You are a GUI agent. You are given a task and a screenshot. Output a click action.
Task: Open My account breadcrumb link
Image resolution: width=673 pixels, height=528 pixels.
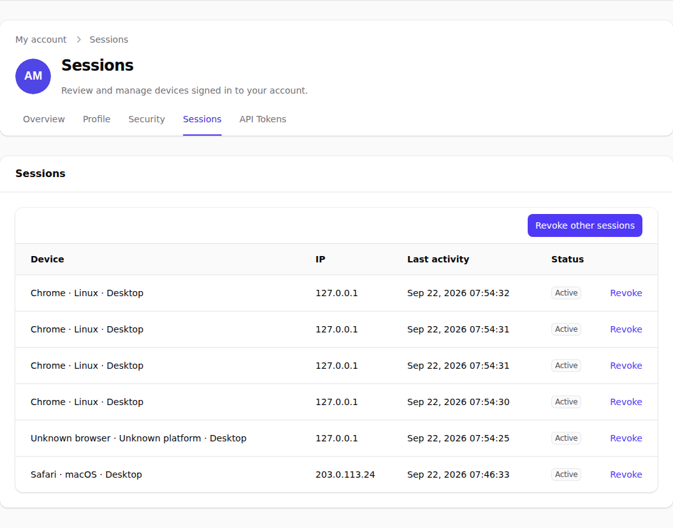tap(41, 39)
